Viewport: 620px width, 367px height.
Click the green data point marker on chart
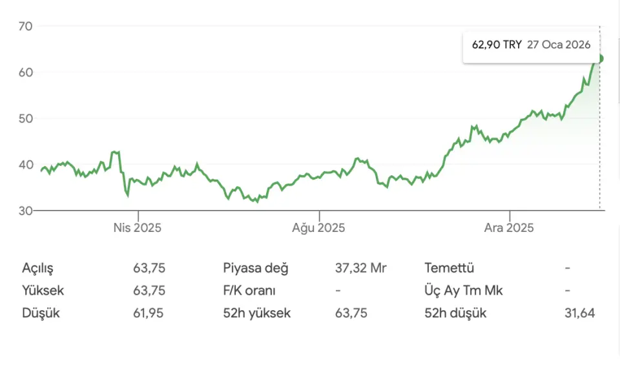pyautogui.click(x=599, y=59)
